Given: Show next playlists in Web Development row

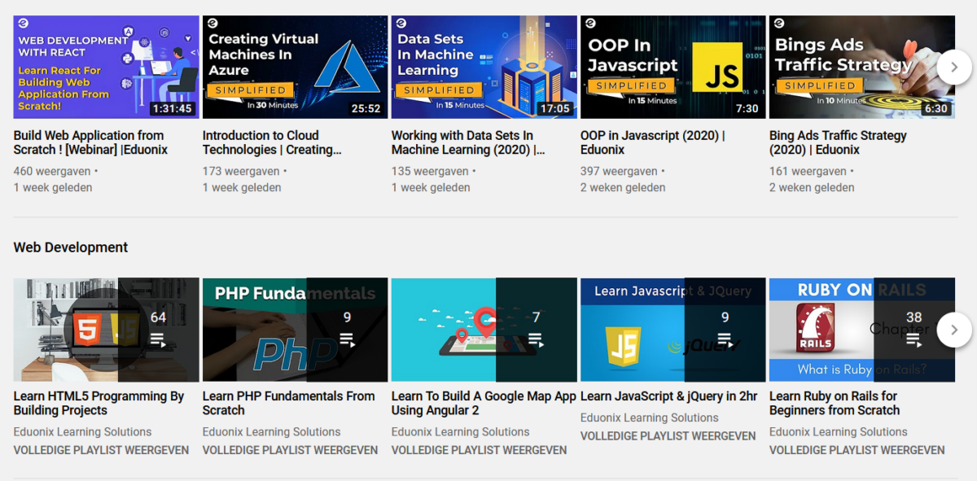Looking at the screenshot, I should click(x=954, y=330).
